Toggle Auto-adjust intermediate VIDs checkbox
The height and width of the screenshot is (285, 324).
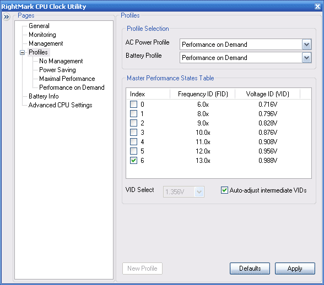(224, 190)
